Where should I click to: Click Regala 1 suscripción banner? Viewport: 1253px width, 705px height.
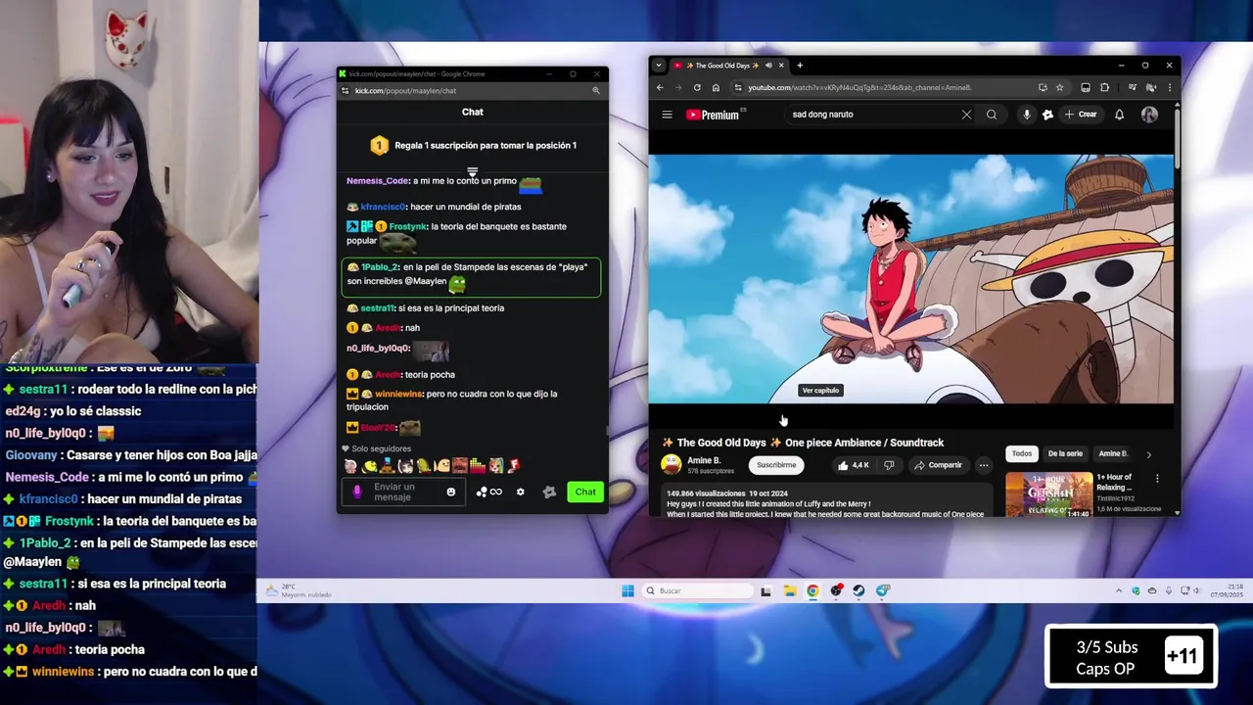(x=473, y=145)
